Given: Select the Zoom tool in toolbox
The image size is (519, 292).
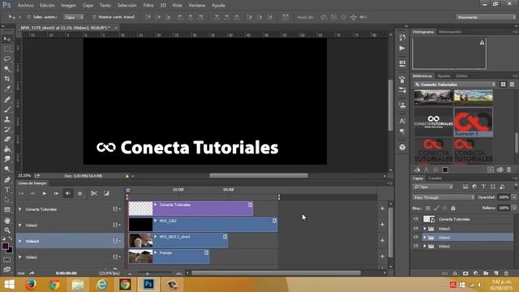Looking at the screenshot, I should coord(7,230).
